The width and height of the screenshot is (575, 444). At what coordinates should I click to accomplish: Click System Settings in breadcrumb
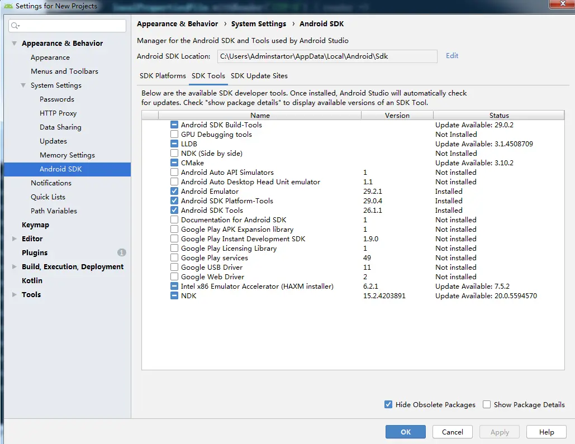point(259,24)
